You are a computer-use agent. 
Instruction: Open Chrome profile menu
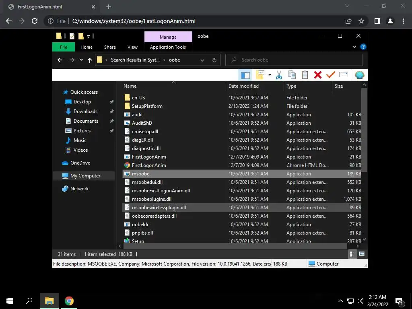(390, 21)
